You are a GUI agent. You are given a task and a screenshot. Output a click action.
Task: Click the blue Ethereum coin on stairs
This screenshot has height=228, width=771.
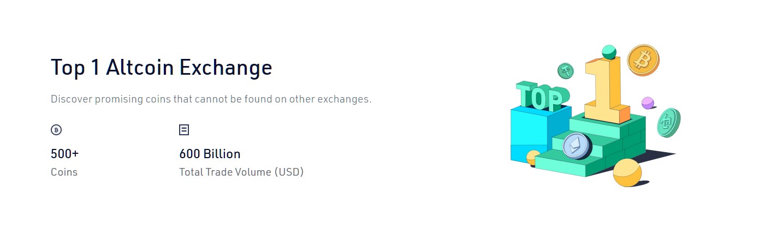click(x=577, y=146)
